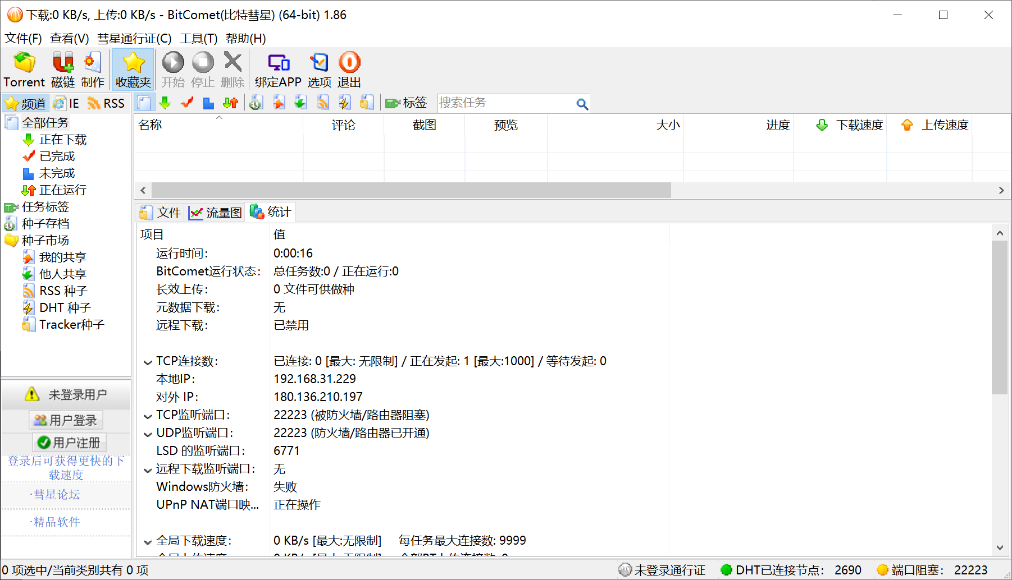1012x580 pixels.
Task: Filter downloading tasks with green arrow icon
Action: 165,103
